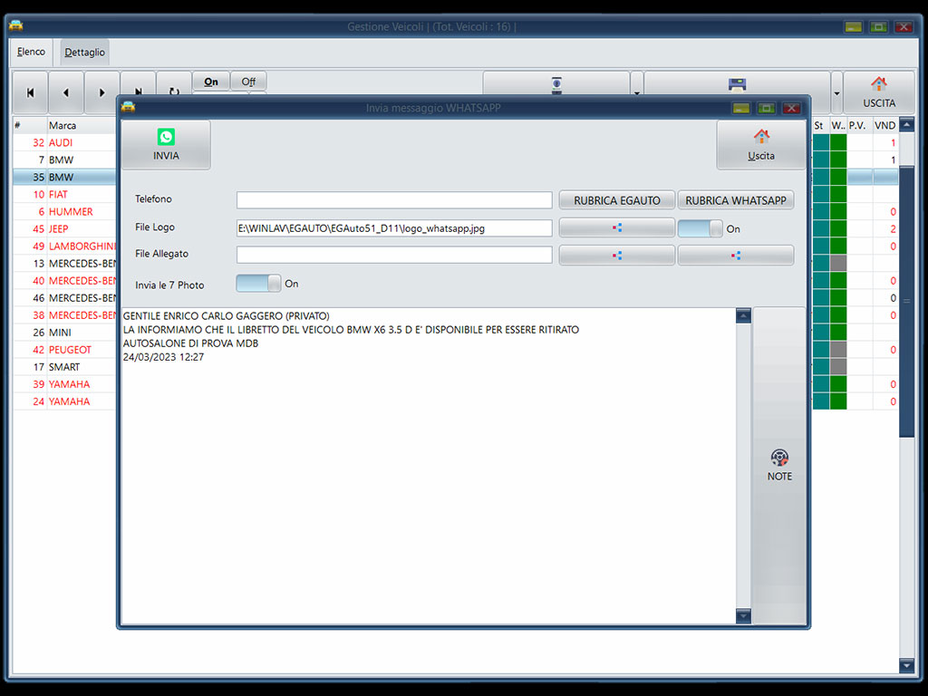Select YAMAHA row number 24
This screenshot has height=696, width=928.
point(65,401)
